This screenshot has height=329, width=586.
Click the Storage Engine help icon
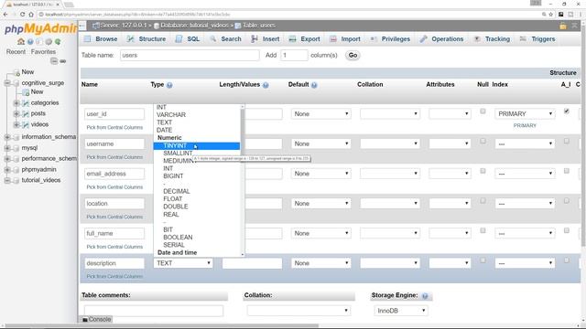(425, 296)
